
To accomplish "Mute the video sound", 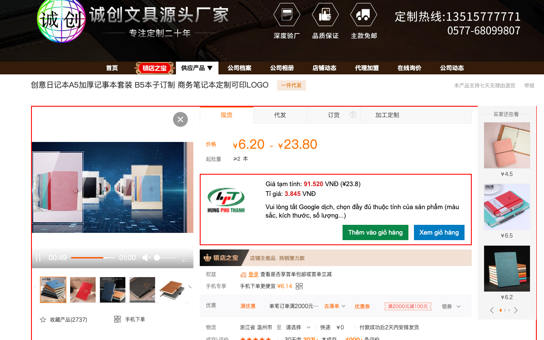I will [x=146, y=258].
